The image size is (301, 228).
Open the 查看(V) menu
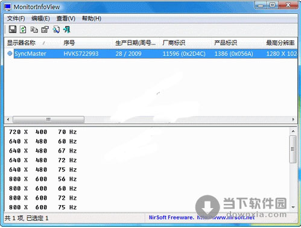(66, 19)
